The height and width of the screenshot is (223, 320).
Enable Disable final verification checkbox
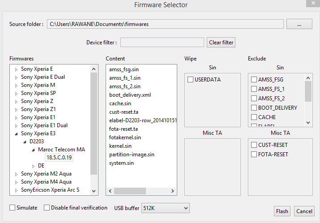(47, 208)
